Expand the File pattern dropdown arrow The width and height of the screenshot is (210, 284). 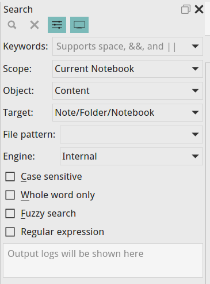[x=195, y=134]
